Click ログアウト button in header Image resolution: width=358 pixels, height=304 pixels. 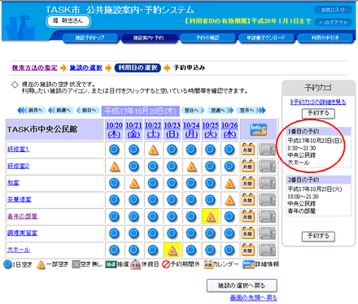334,22
